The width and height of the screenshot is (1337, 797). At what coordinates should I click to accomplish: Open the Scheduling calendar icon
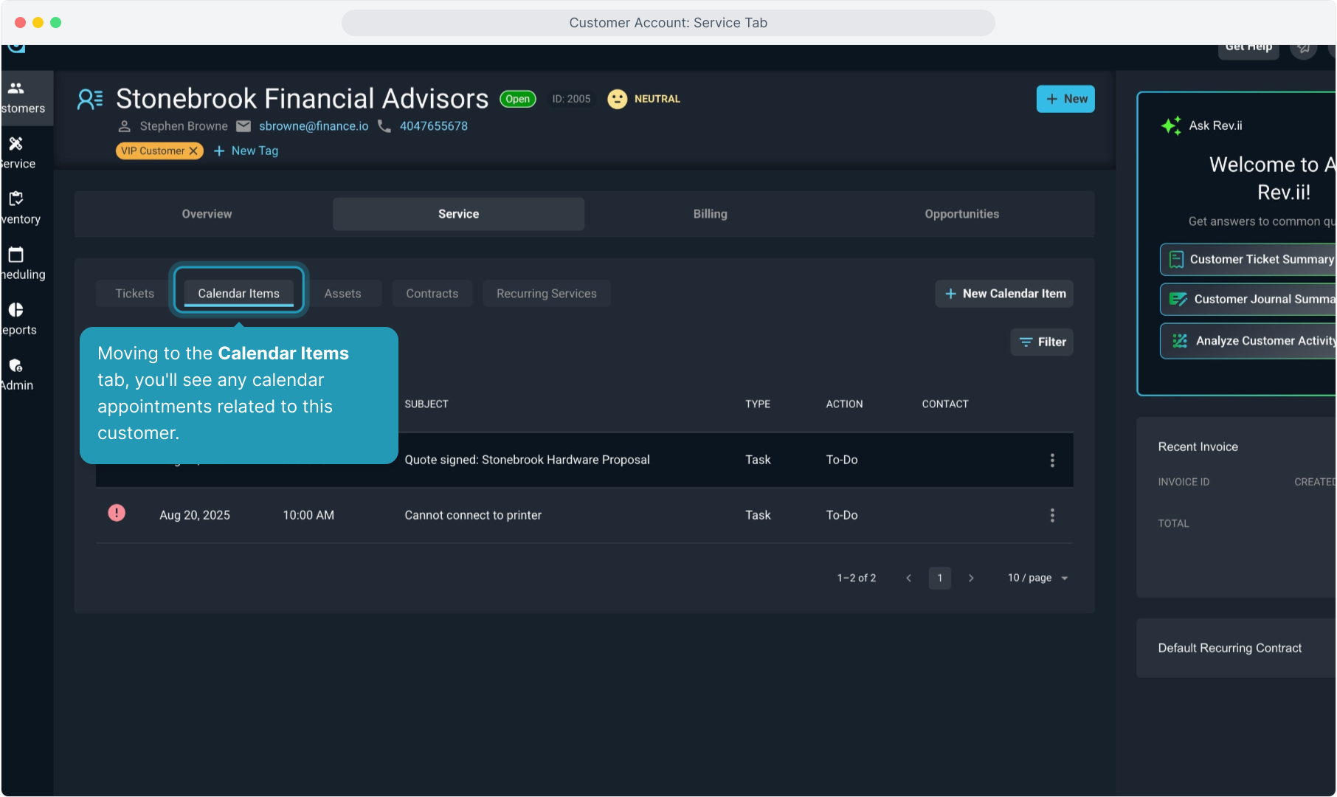pos(16,255)
